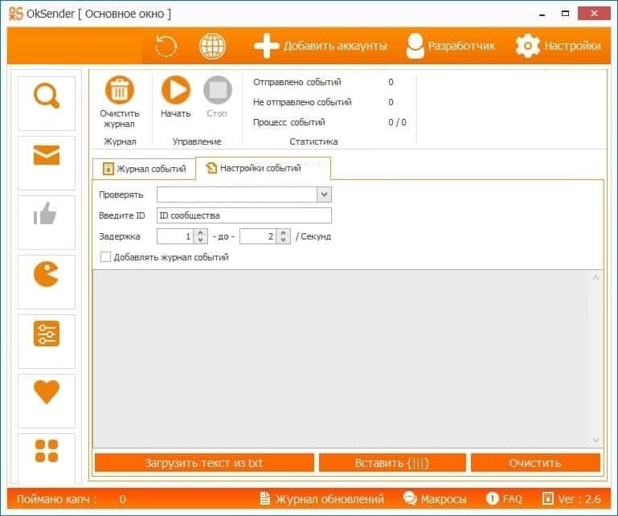618x516 pixels.
Task: Switch to Настройки событий tab
Action: click(263, 168)
